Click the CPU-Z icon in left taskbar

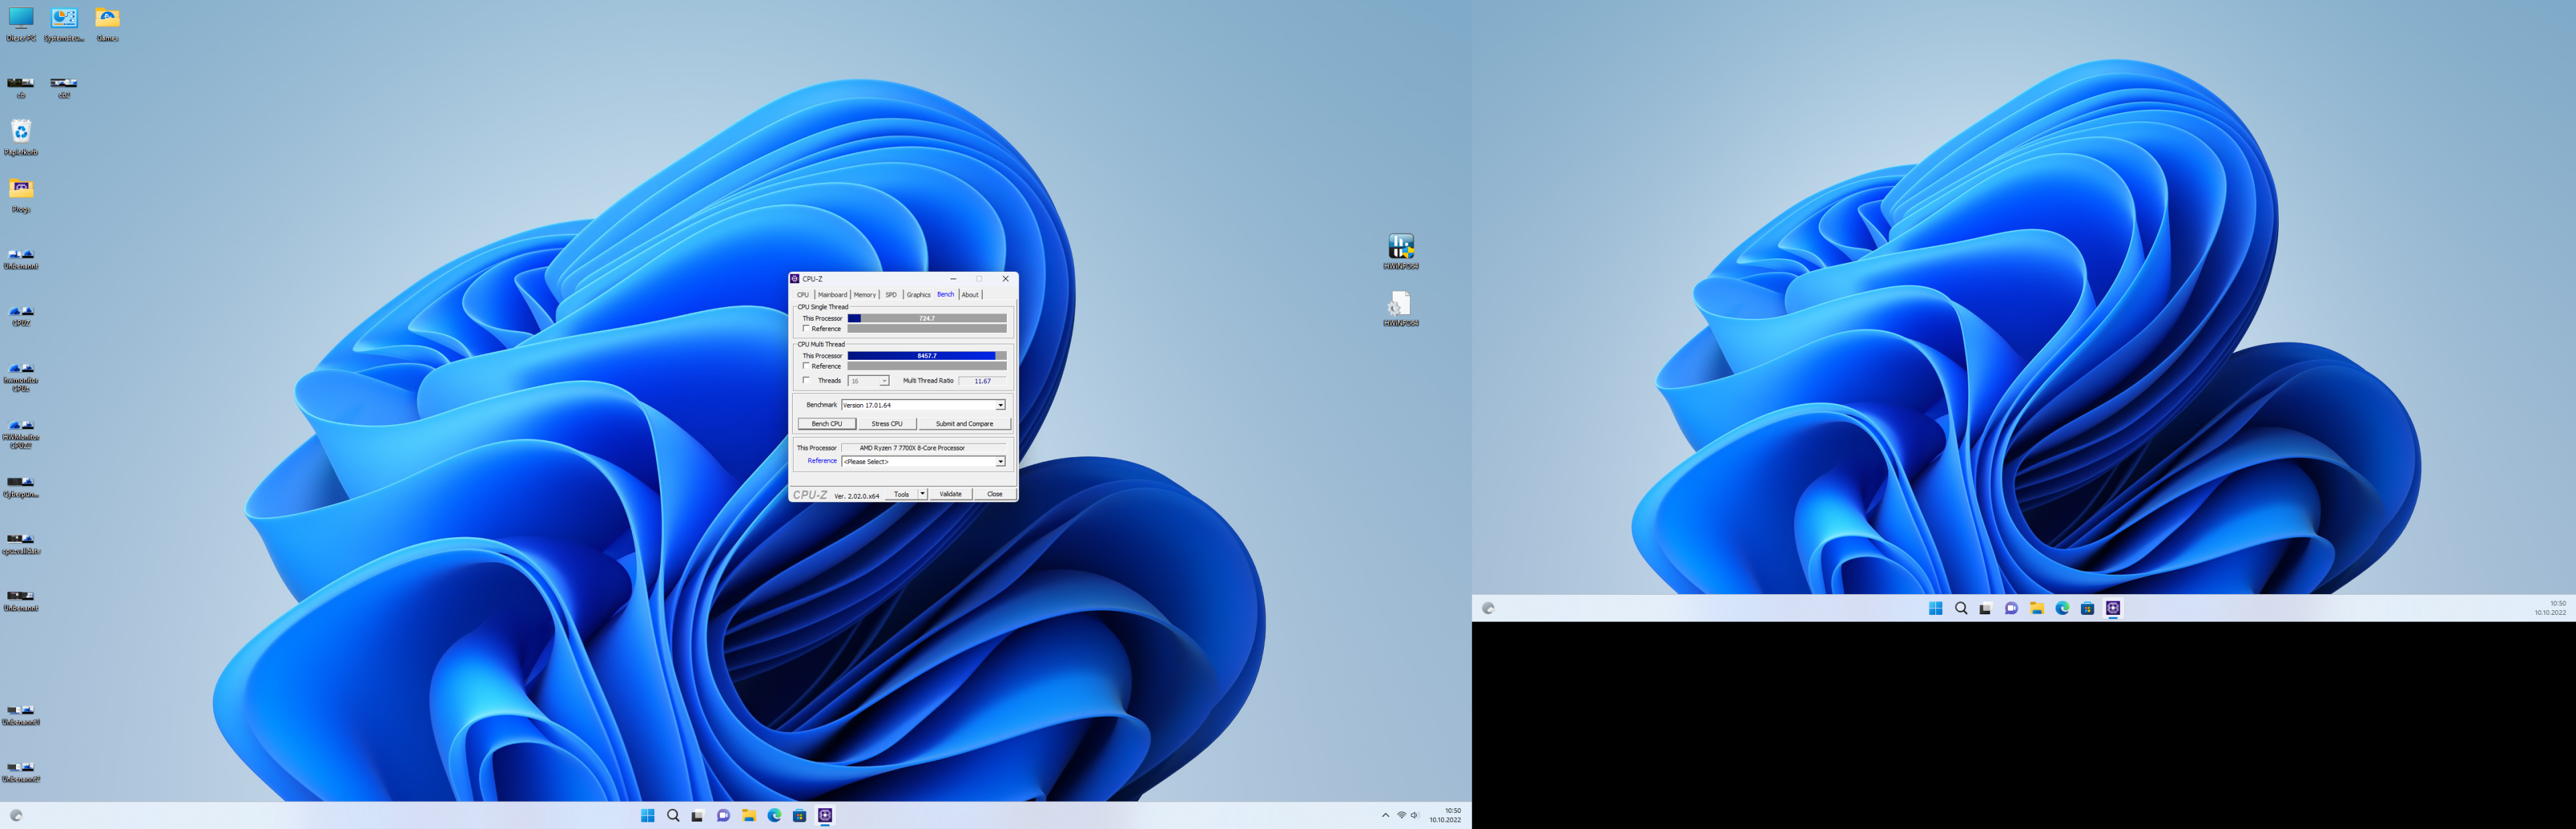(825, 815)
